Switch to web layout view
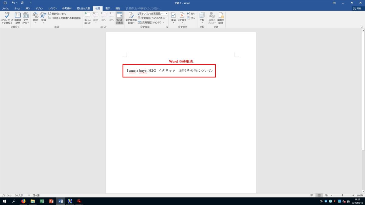365x205 pixels. pos(326,195)
